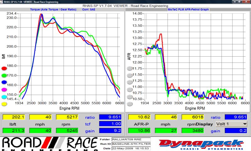
Task: Click the yellow run circle
Action: 4,104
